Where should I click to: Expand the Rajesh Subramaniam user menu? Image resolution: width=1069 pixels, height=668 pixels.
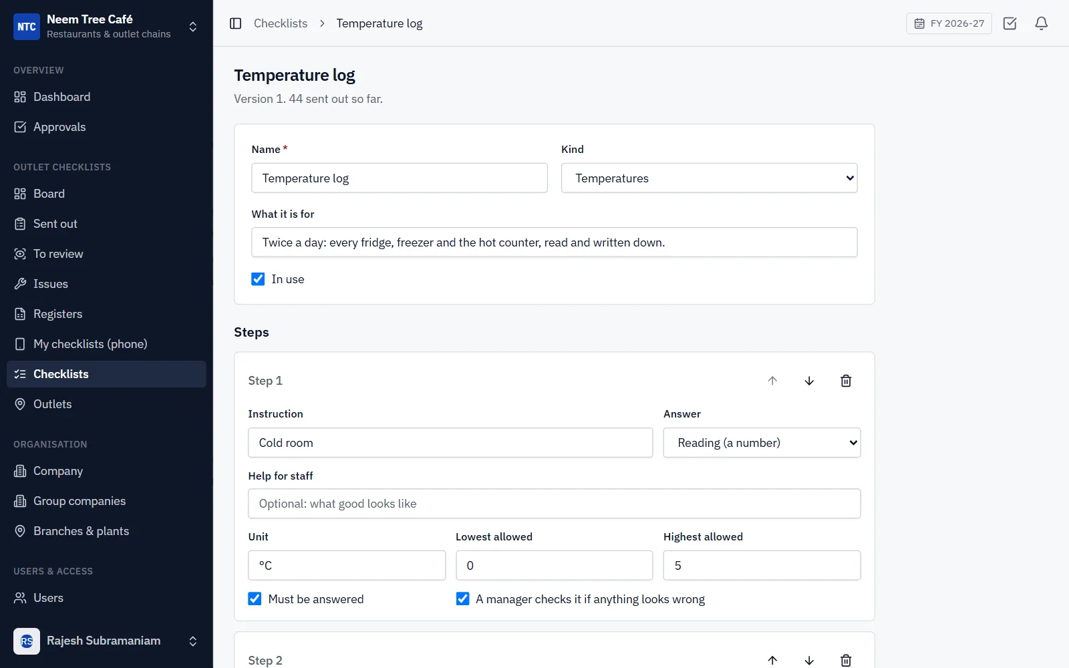click(193, 641)
